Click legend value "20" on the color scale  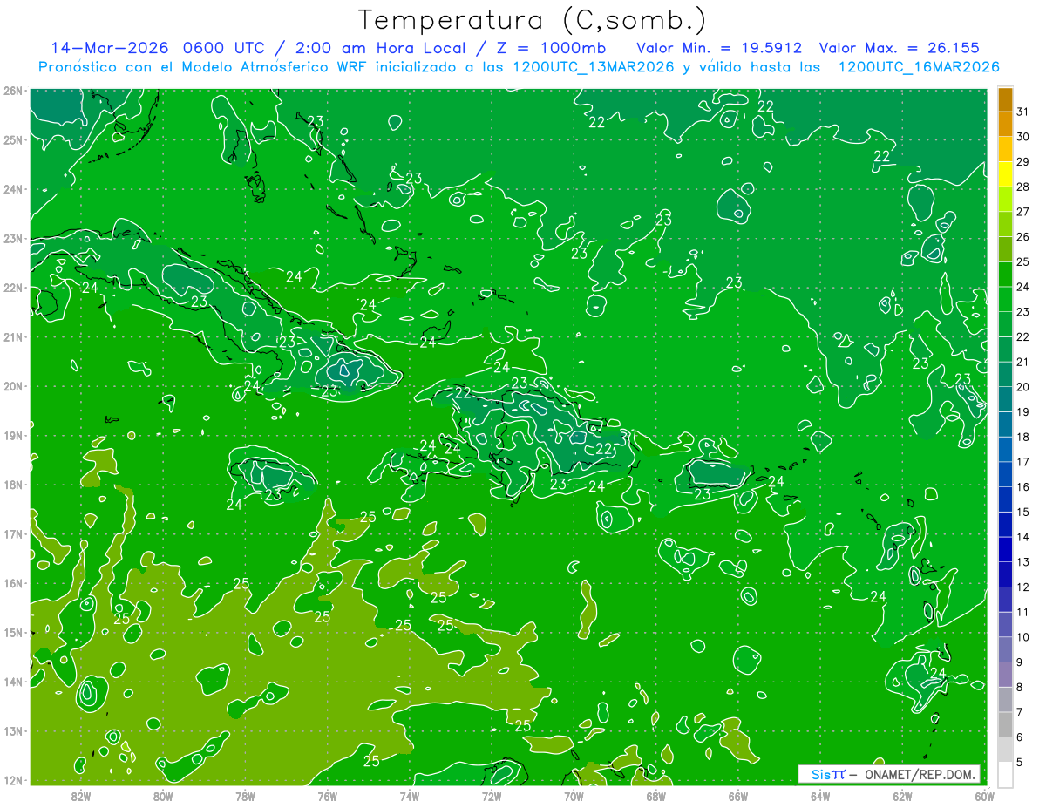[1022, 387]
